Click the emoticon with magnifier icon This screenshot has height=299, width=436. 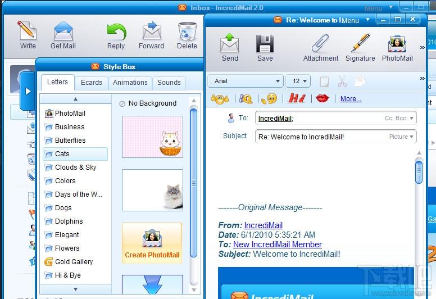[246, 99]
